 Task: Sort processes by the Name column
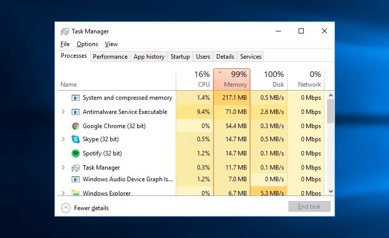pyautogui.click(x=69, y=85)
